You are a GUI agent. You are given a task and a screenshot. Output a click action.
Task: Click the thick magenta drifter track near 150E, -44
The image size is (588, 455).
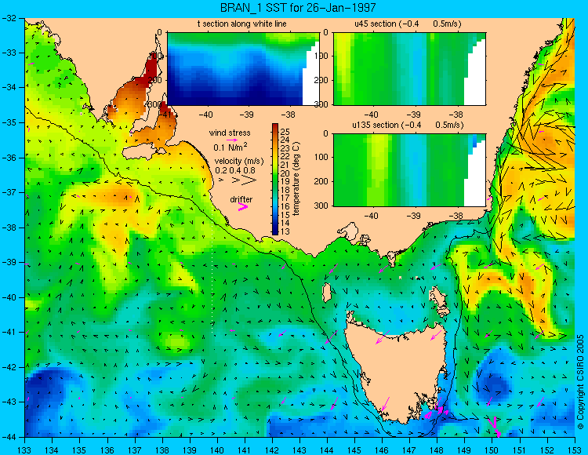pyautogui.click(x=495, y=426)
